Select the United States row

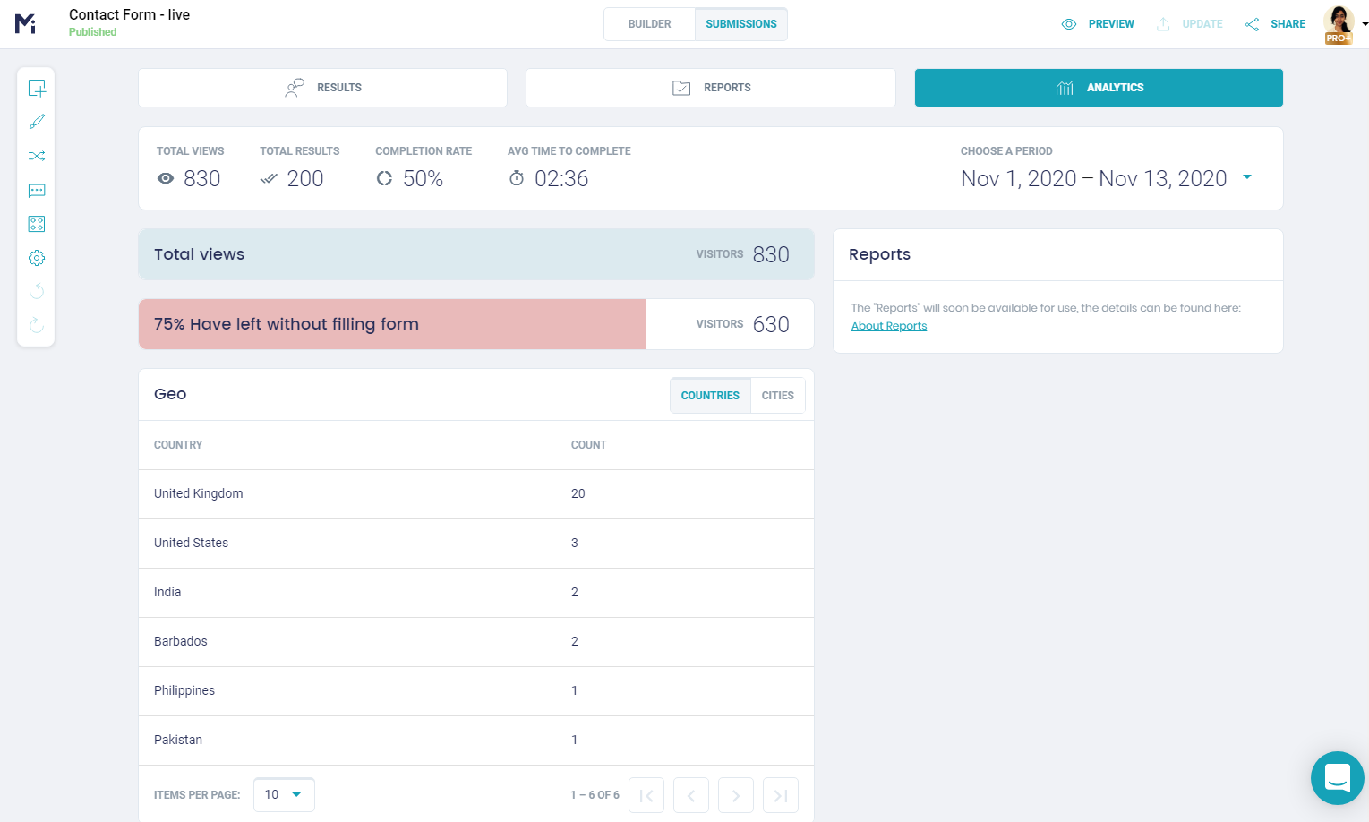point(476,544)
